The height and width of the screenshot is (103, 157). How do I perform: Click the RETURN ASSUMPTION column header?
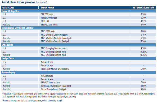(143, 8)
